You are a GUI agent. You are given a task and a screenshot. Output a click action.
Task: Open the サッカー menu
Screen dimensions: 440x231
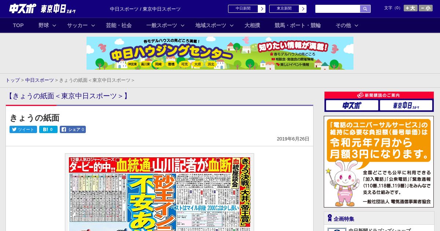pyautogui.click(x=77, y=25)
